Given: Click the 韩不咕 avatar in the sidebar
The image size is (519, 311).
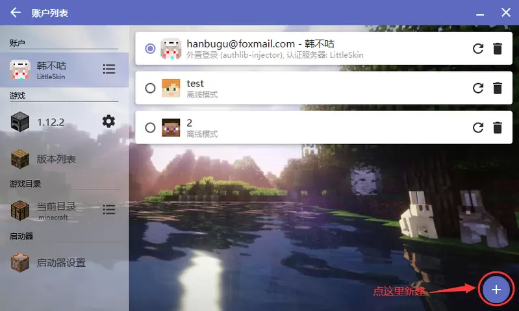Looking at the screenshot, I should [20, 70].
